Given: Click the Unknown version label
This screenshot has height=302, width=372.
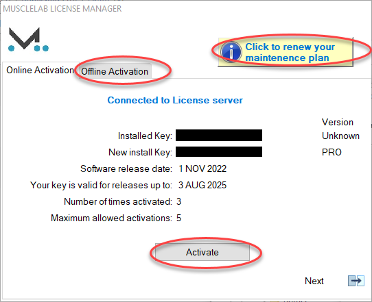Looking at the screenshot, I should (340, 136).
